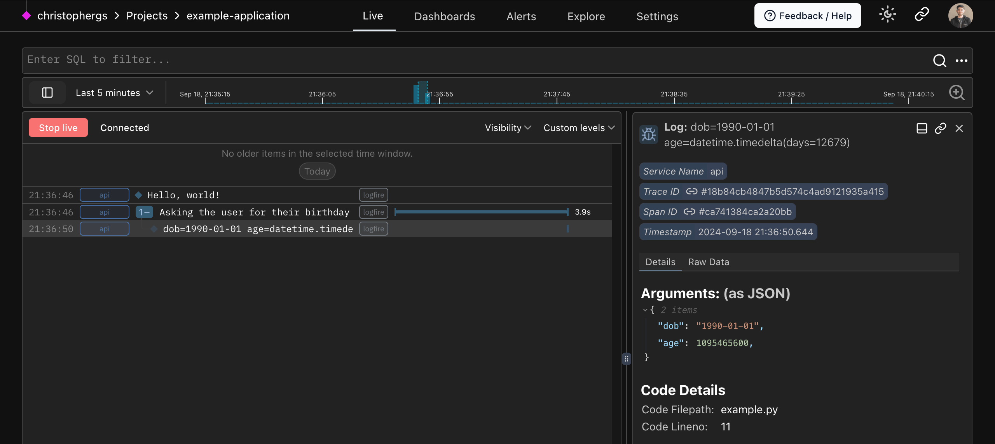Open the Custom levels dropdown
The width and height of the screenshot is (995, 444).
(578, 128)
